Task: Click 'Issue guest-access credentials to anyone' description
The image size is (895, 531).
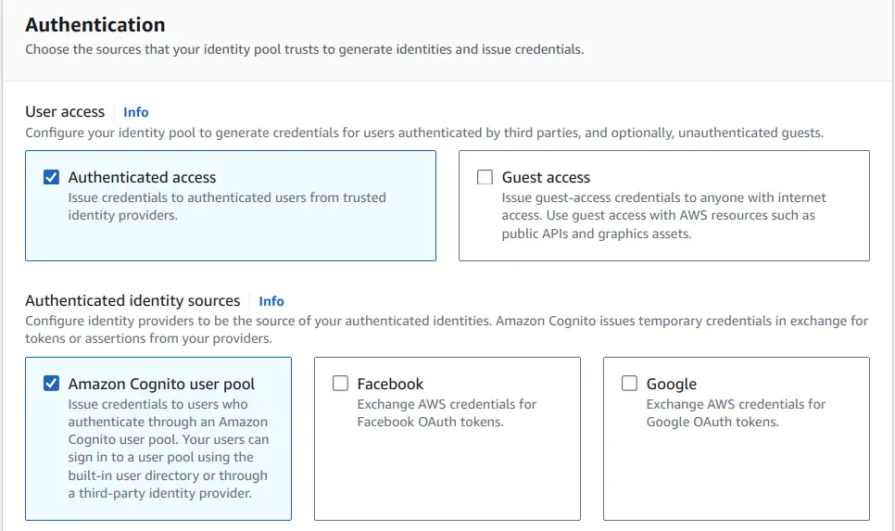Action: pyautogui.click(x=663, y=215)
